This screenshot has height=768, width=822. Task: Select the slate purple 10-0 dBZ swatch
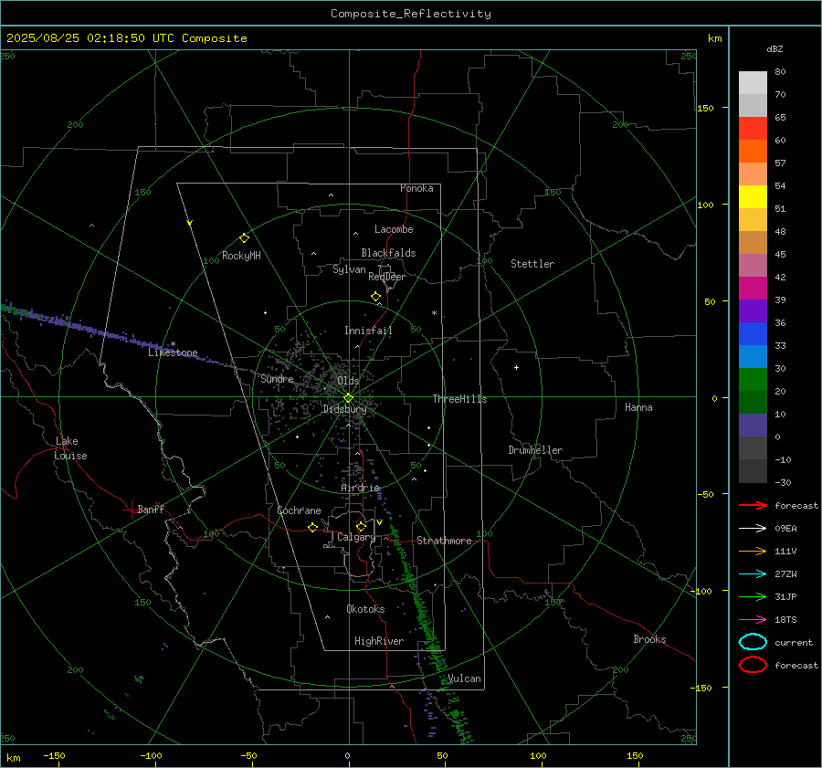click(753, 426)
